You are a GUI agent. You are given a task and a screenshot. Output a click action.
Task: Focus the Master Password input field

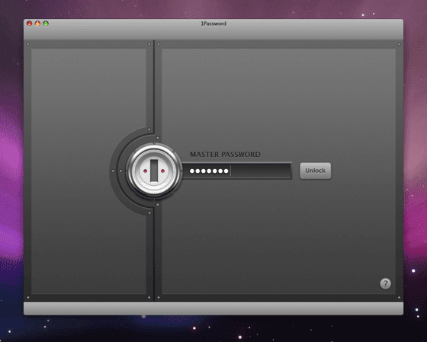237,171
